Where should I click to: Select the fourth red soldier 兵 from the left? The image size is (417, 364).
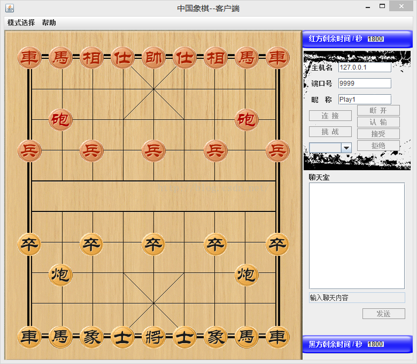215,151
